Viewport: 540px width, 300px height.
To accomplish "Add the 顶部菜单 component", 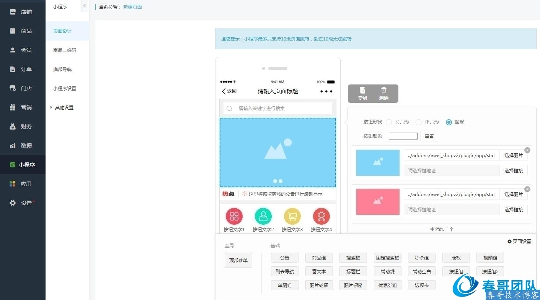I will [x=238, y=260].
